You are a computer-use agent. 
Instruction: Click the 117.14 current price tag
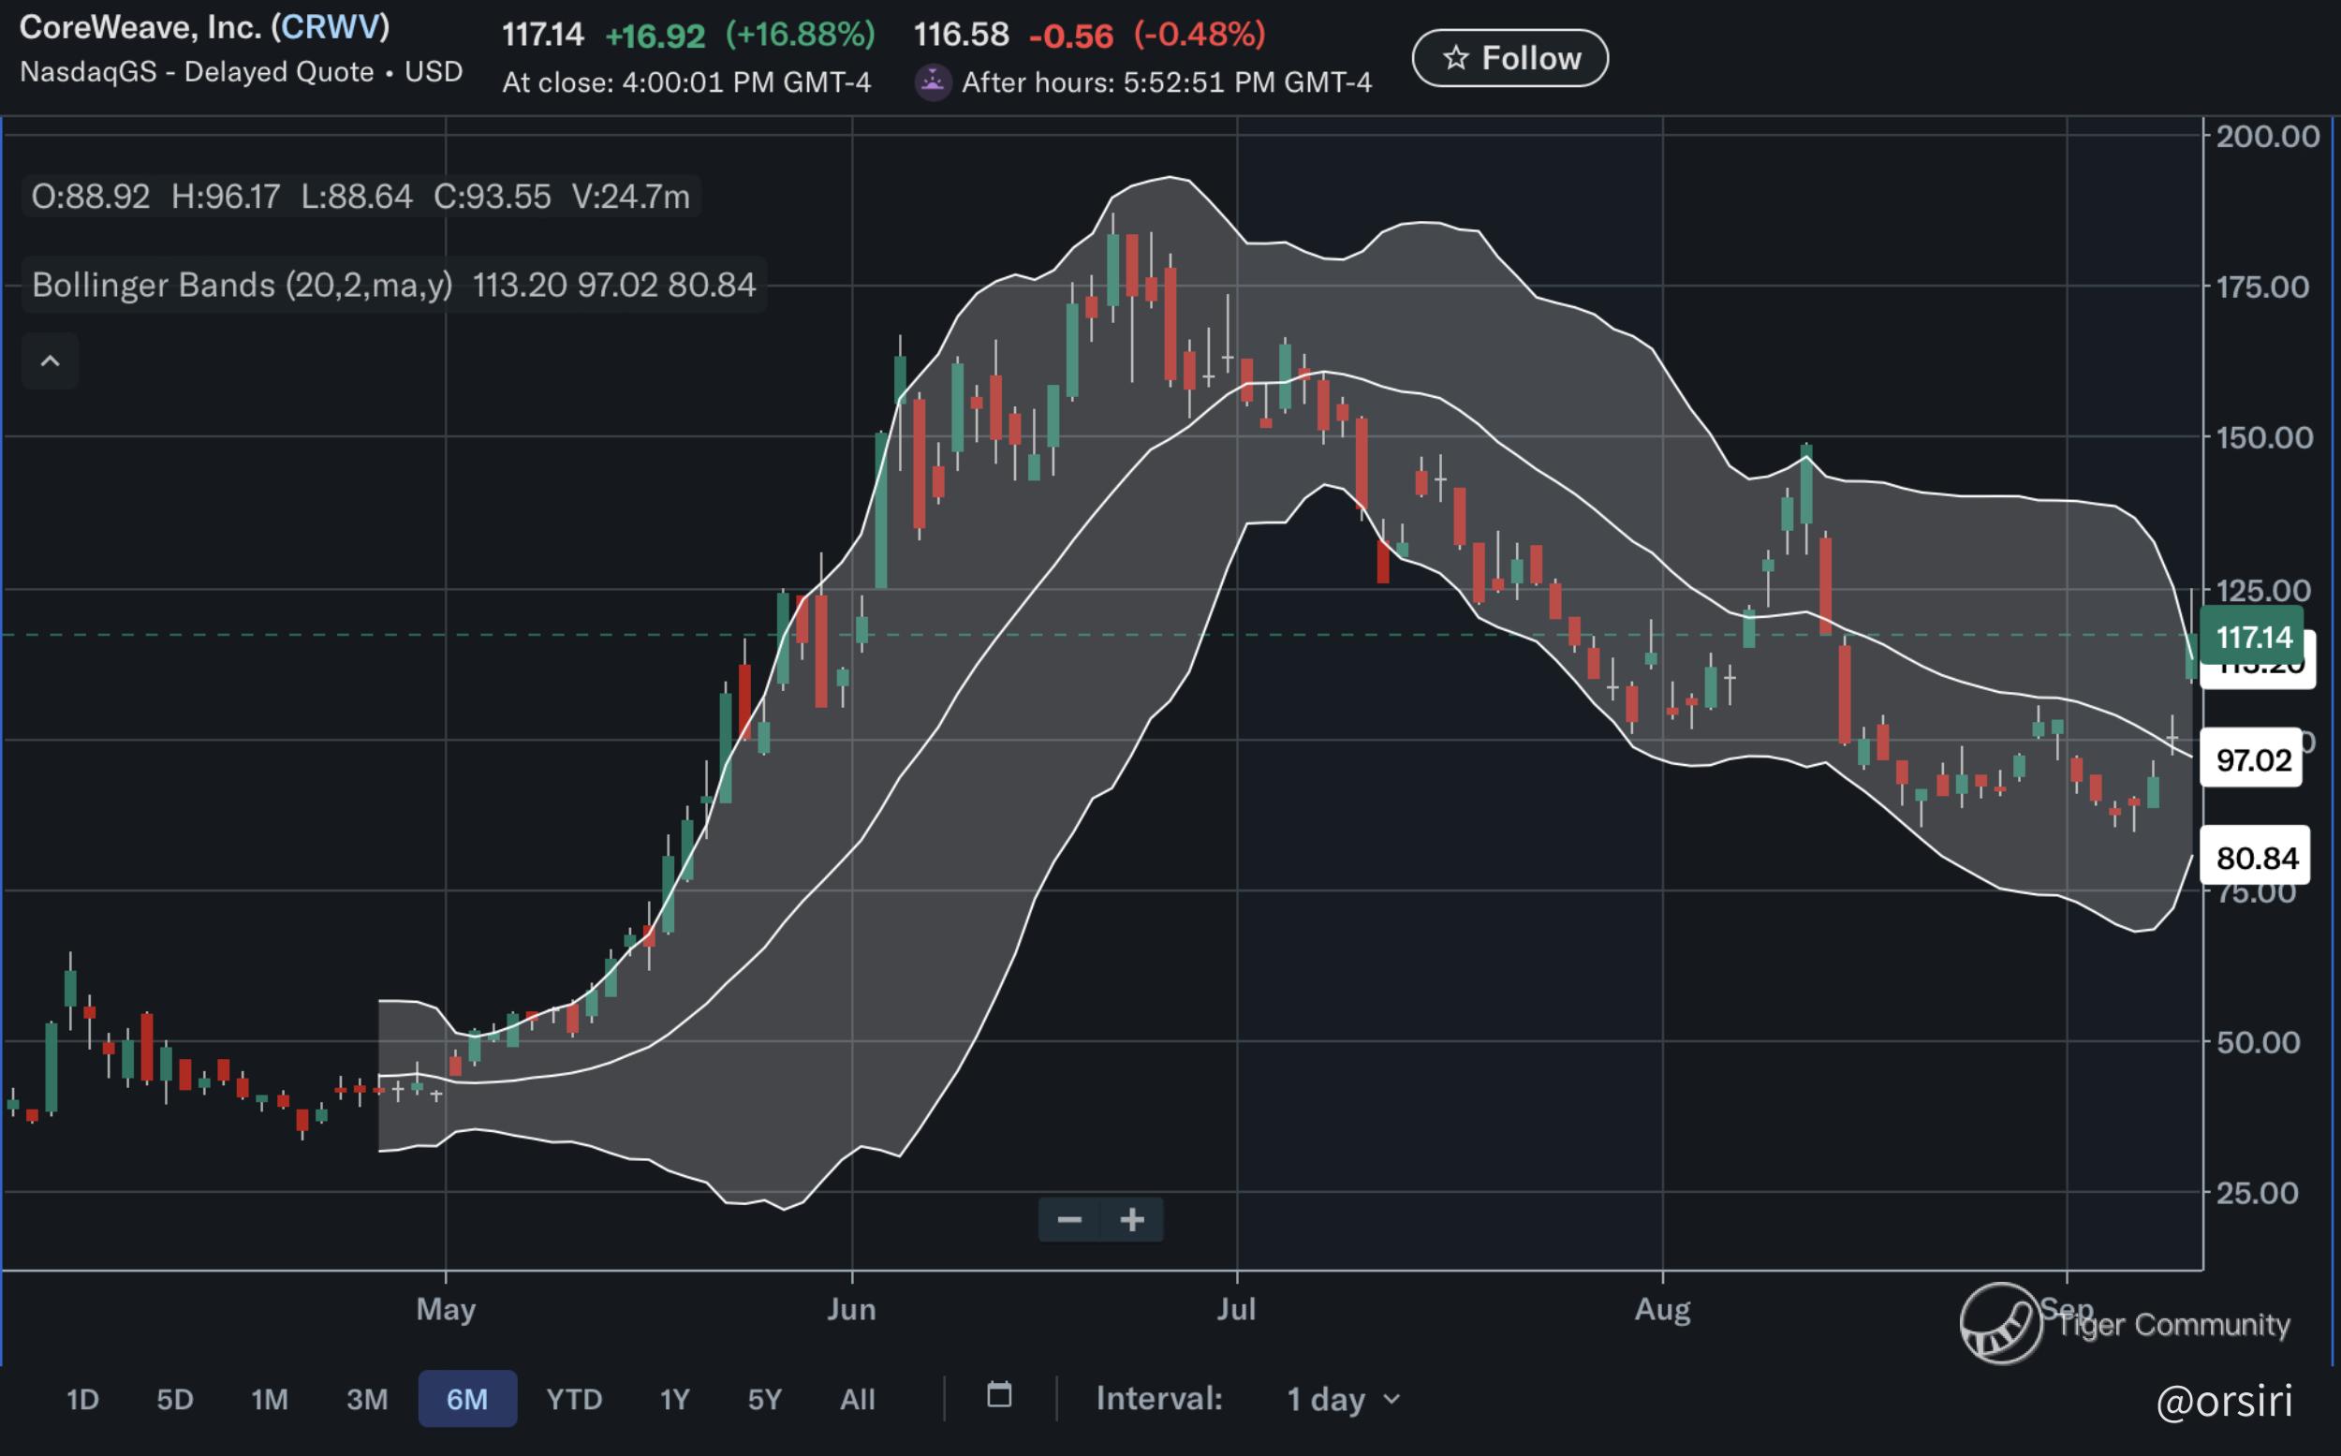[2252, 637]
